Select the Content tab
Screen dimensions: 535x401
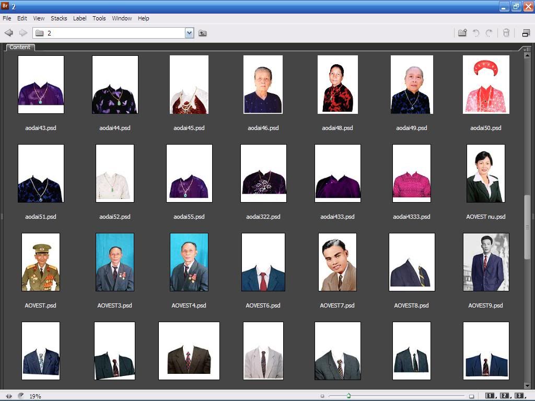[20, 47]
